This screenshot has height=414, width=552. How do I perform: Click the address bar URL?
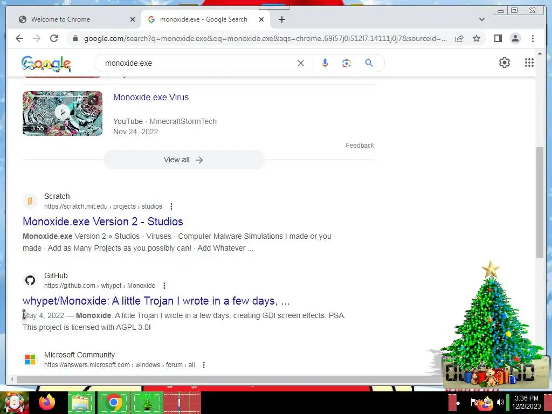coord(265,38)
